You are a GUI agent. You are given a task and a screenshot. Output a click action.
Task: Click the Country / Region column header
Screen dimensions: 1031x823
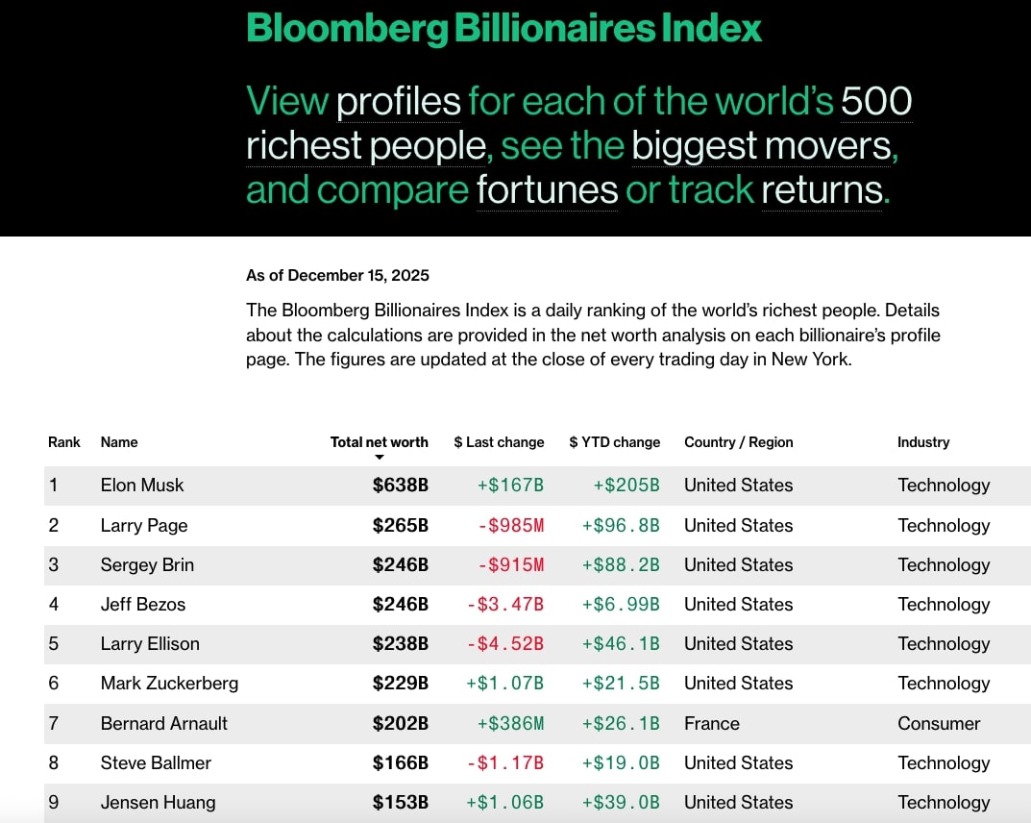738,442
